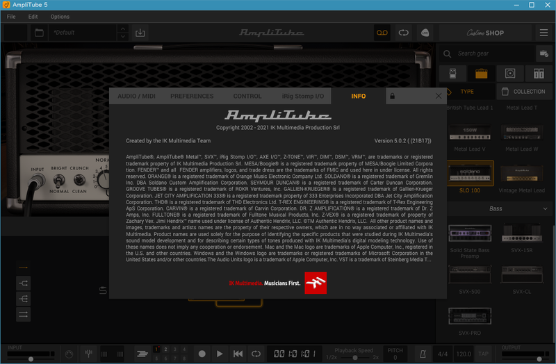This screenshot has width=556, height=364.
Task: Select track slot 2
Action: tap(165, 349)
